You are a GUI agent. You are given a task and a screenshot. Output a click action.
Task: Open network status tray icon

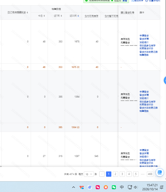pyautogui.click(x=130, y=187)
